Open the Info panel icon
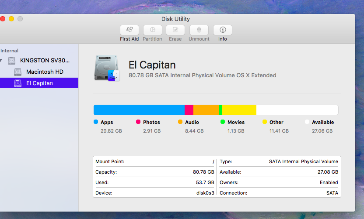The height and width of the screenshot is (219, 364). (222, 30)
